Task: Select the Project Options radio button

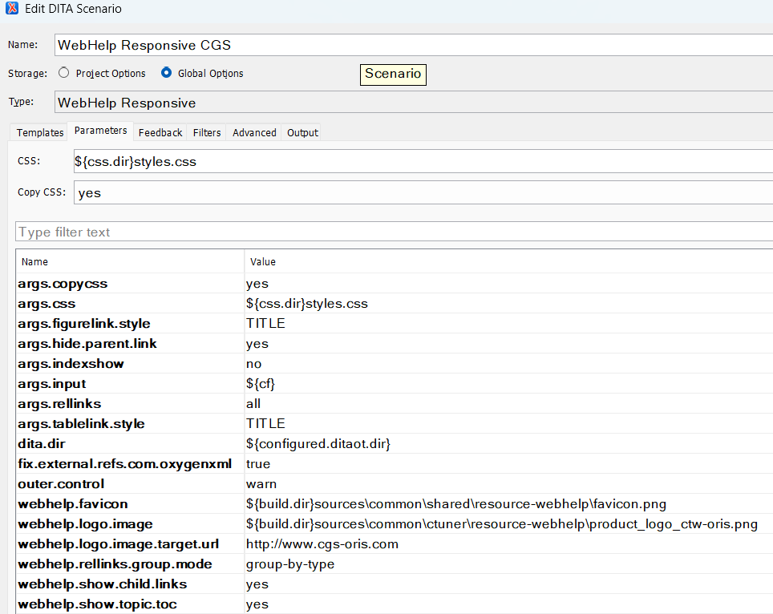Action: click(63, 73)
